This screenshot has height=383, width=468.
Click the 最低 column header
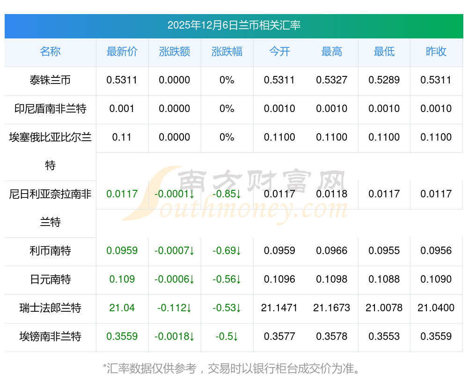click(384, 52)
